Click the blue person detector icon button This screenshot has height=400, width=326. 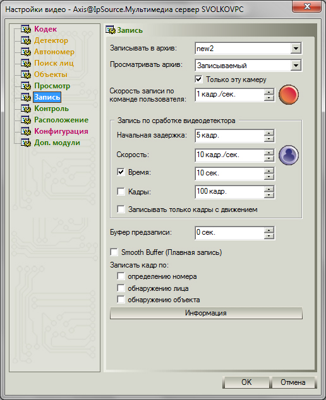coord(289,155)
